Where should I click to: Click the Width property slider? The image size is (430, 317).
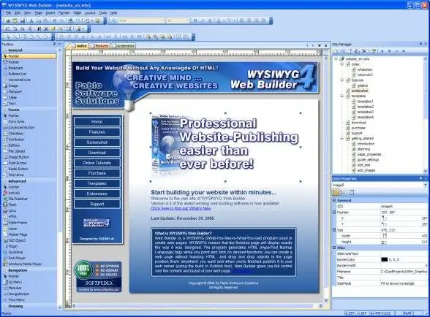pos(385,236)
